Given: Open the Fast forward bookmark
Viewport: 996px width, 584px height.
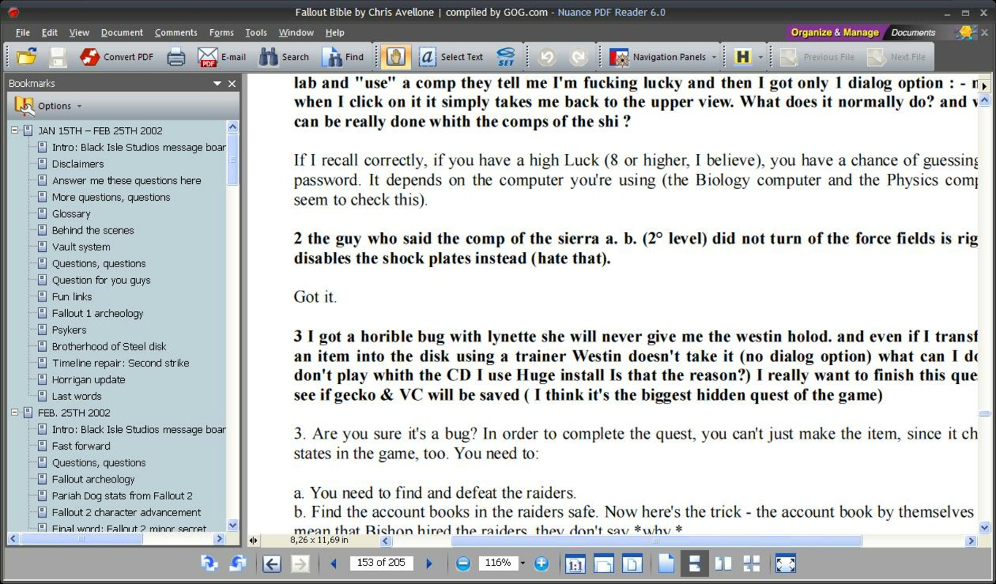Looking at the screenshot, I should (81, 446).
